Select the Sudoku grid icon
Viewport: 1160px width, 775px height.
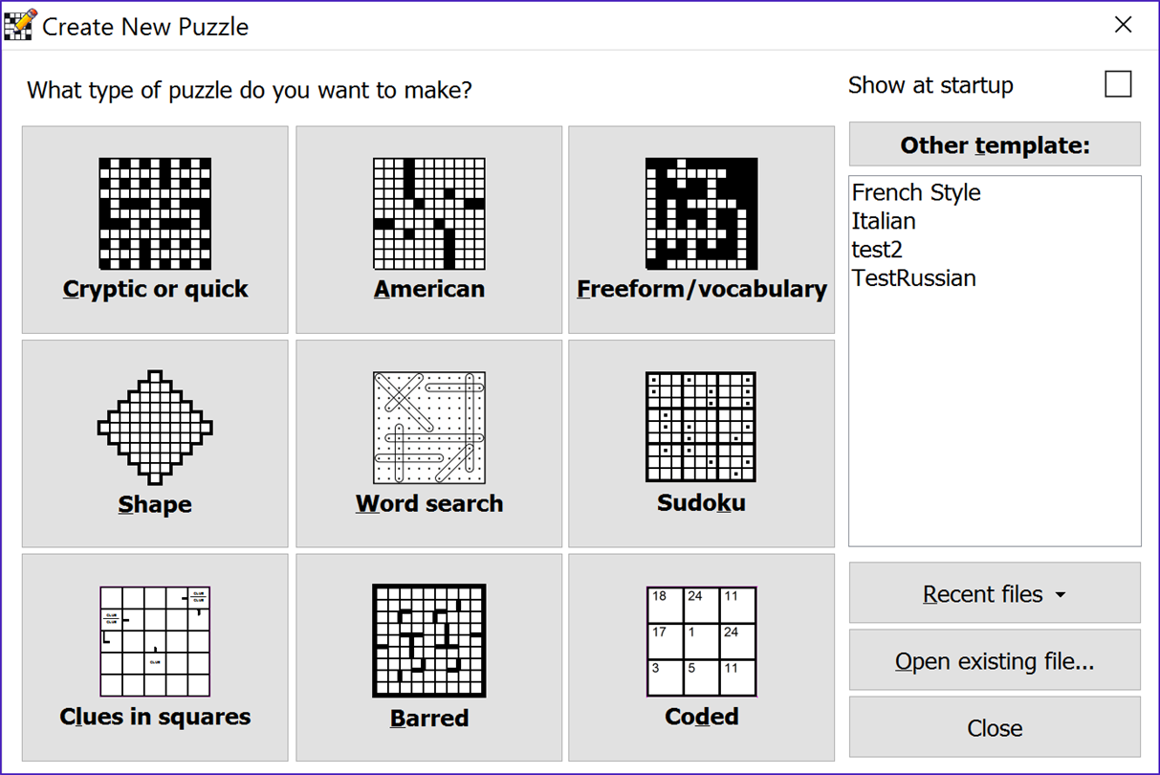coord(702,427)
